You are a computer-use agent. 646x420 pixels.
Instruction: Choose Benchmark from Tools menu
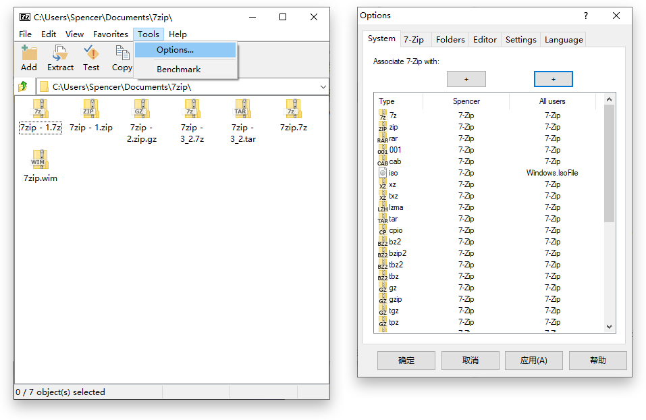click(x=186, y=70)
